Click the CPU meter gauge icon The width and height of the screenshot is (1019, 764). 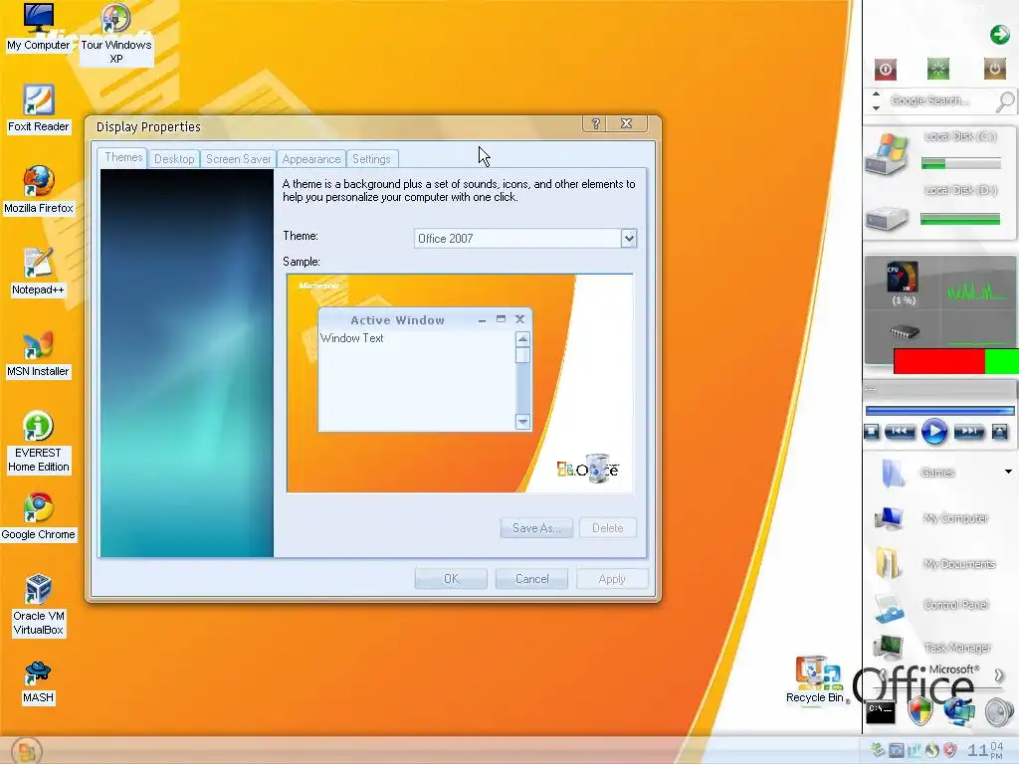point(902,278)
